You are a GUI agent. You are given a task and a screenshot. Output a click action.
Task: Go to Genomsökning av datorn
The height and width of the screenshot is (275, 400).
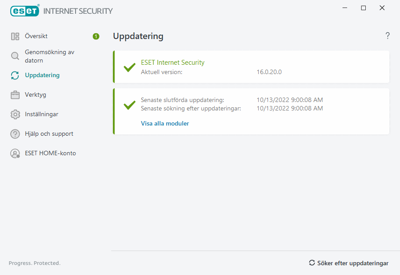[x=49, y=56]
